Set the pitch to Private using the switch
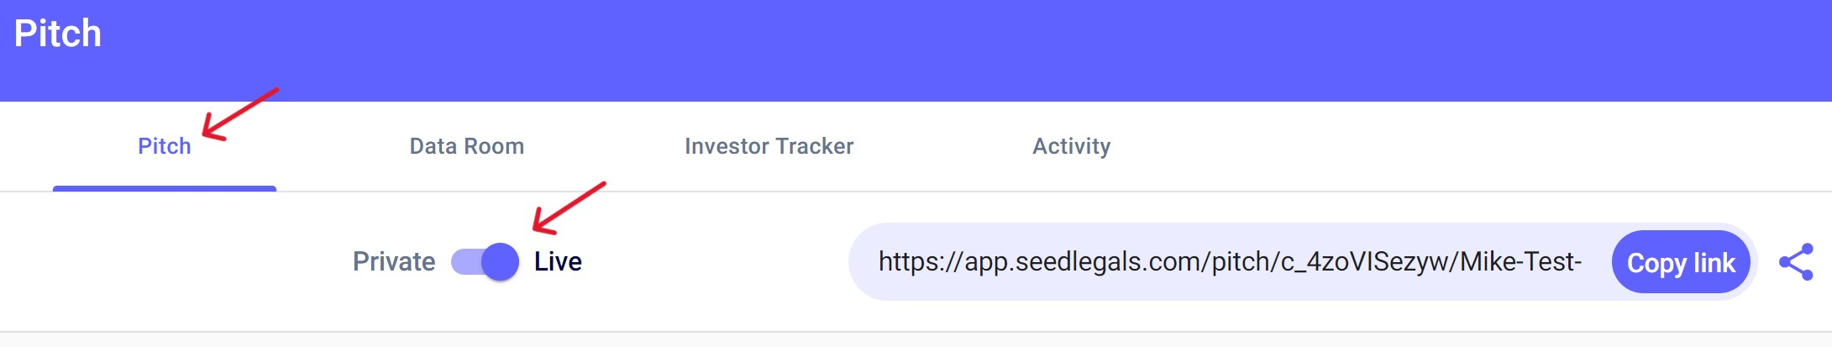Image resolution: width=1832 pixels, height=347 pixels. pyautogui.click(x=485, y=262)
